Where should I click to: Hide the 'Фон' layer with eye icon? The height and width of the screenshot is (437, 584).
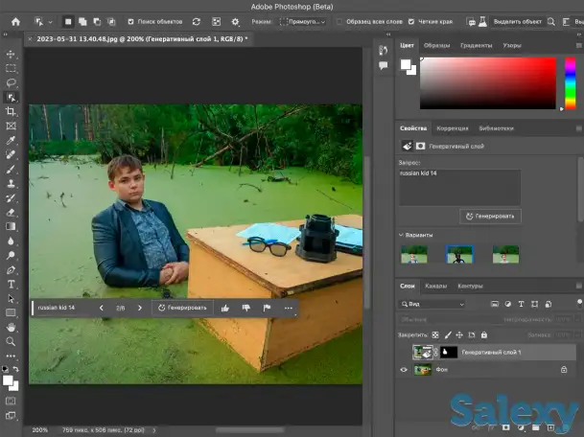[x=403, y=370]
